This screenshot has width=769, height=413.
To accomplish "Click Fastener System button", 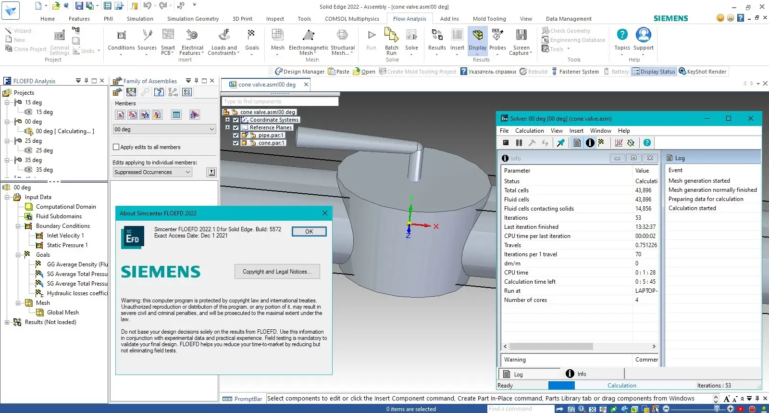I will coord(575,72).
